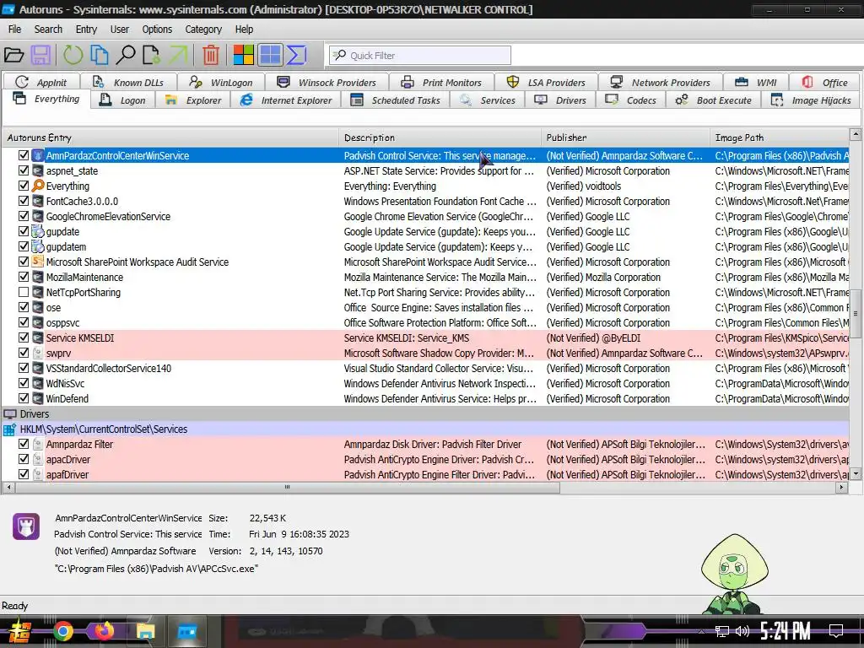Switch to the Scheduled Tasks tab
Image resolution: width=864 pixels, height=648 pixels.
tap(396, 100)
